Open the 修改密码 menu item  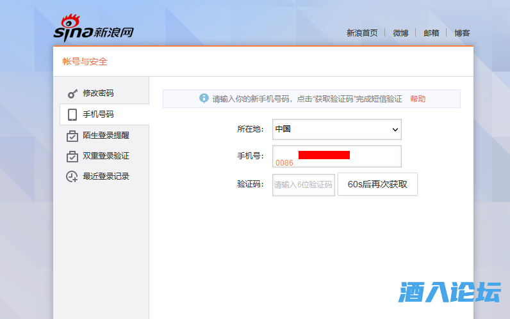(x=98, y=93)
